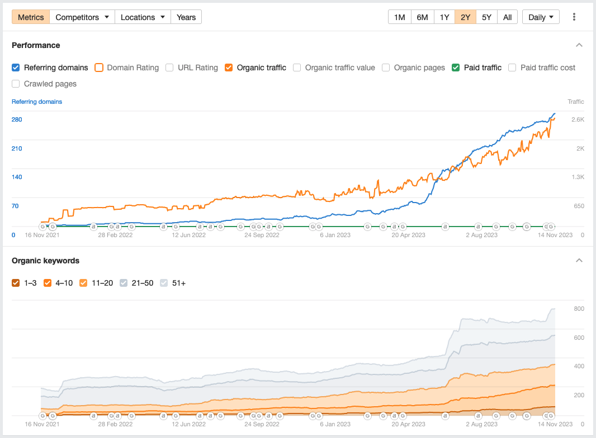Open the three-dot more options menu

tap(574, 17)
